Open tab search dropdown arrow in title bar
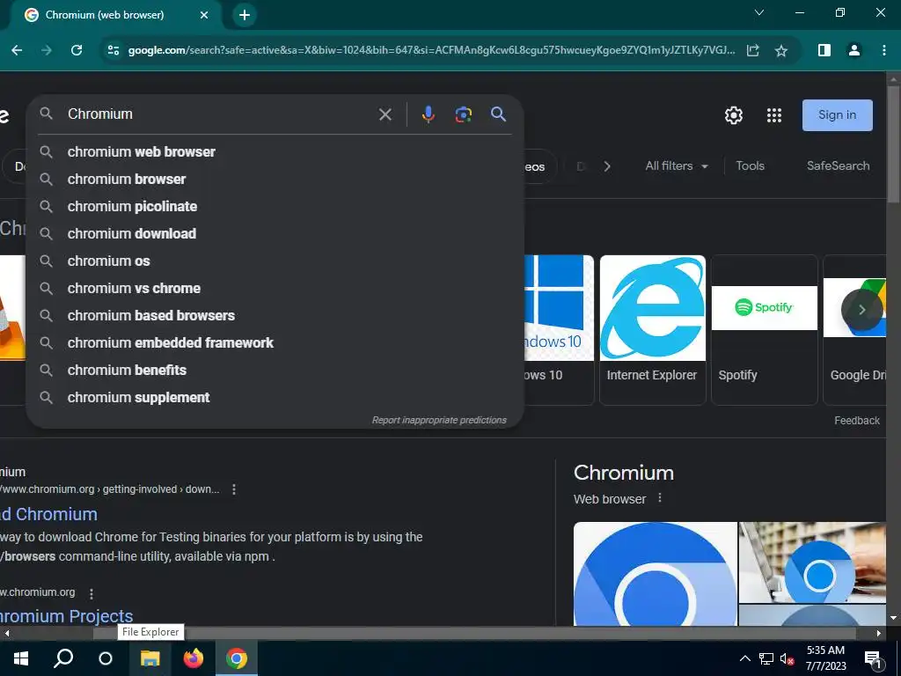 point(759,12)
